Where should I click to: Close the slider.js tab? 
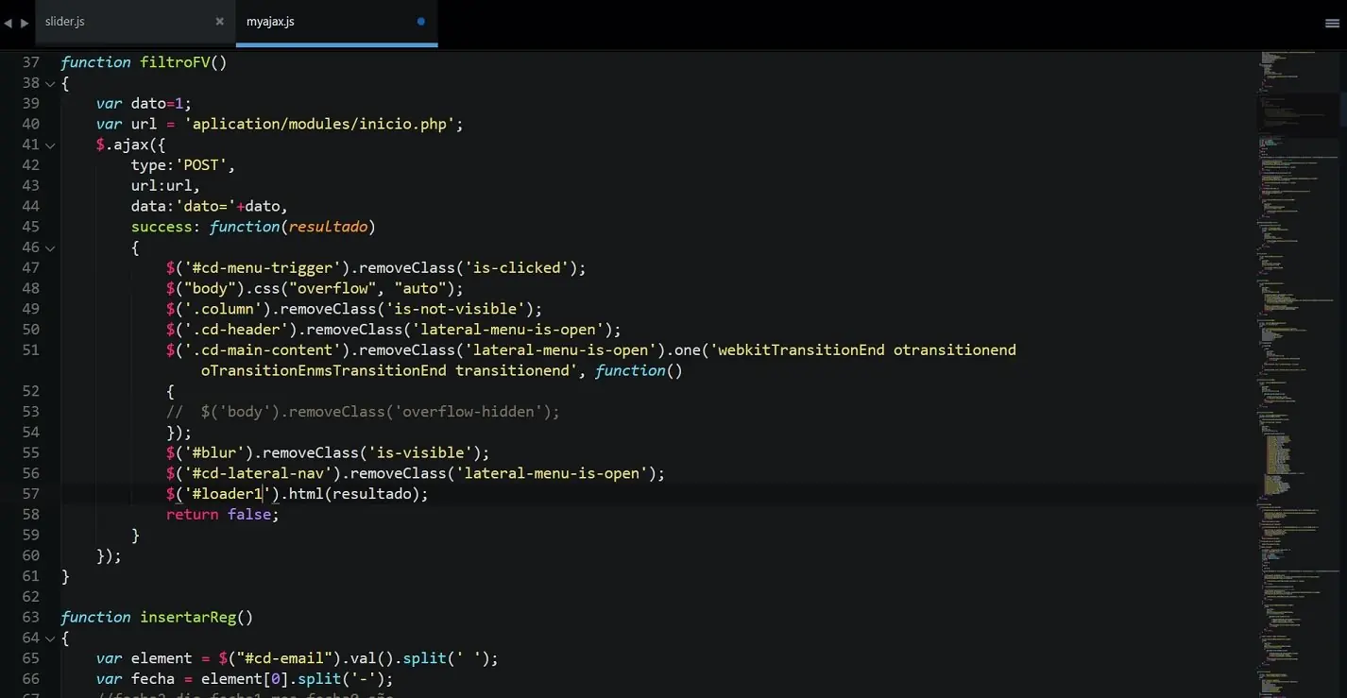(219, 21)
